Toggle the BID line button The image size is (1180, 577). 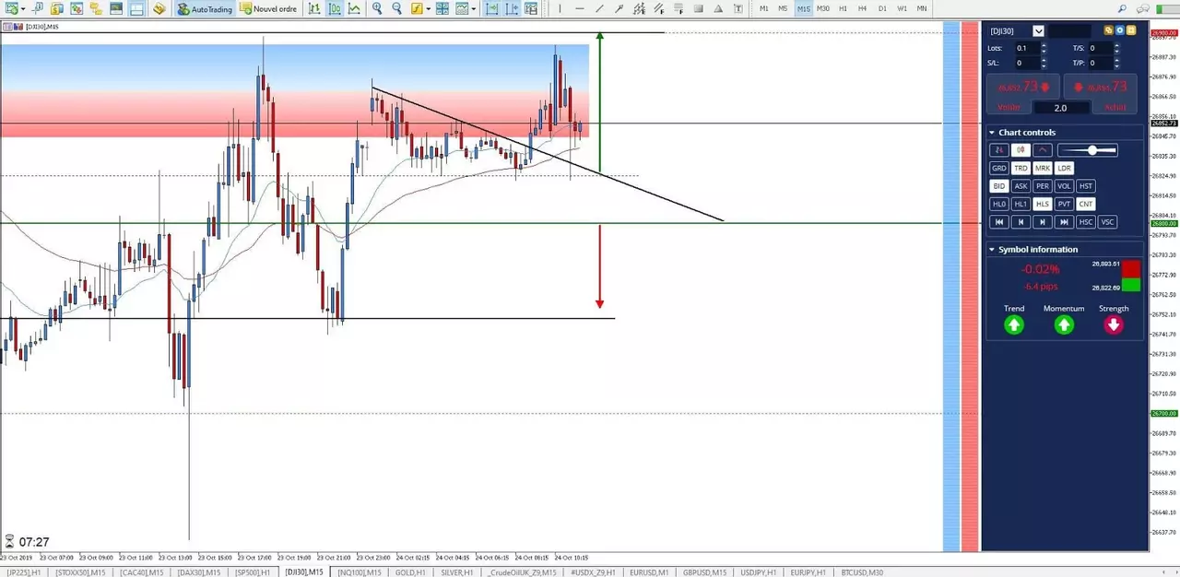(x=999, y=186)
